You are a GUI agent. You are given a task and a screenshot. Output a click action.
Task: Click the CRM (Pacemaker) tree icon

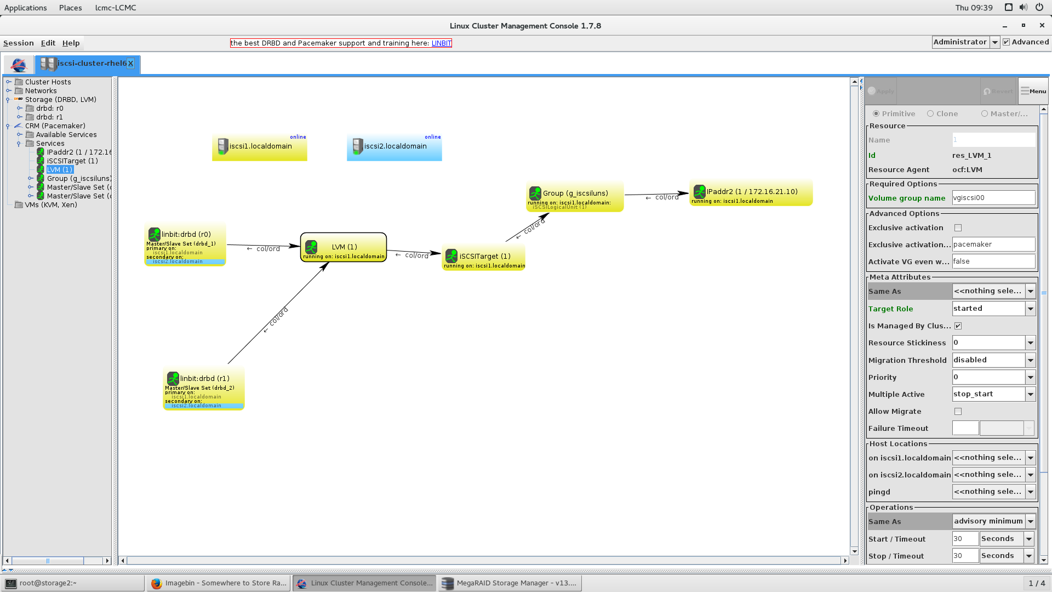(19, 126)
